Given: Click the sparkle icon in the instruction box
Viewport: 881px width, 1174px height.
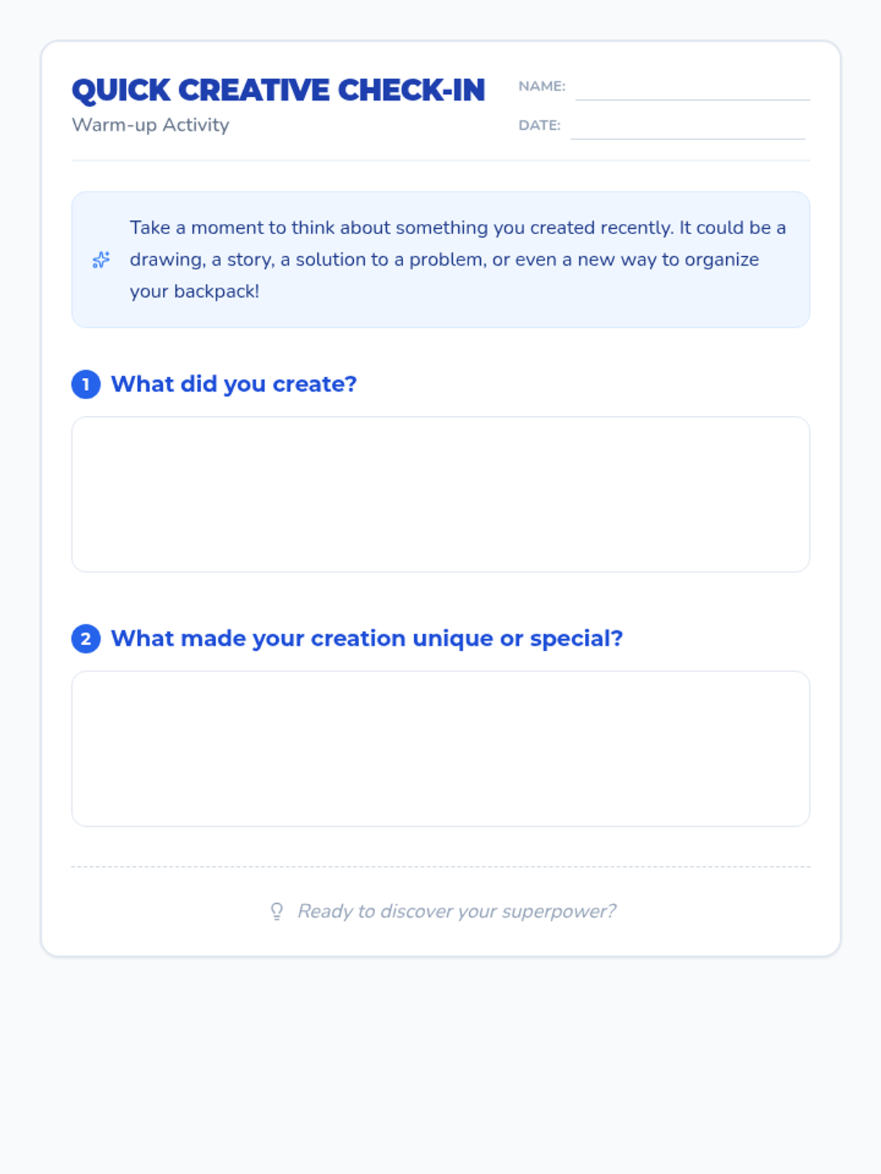Looking at the screenshot, I should click(x=101, y=260).
